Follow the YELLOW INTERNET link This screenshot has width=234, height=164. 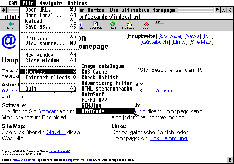[24, 160]
